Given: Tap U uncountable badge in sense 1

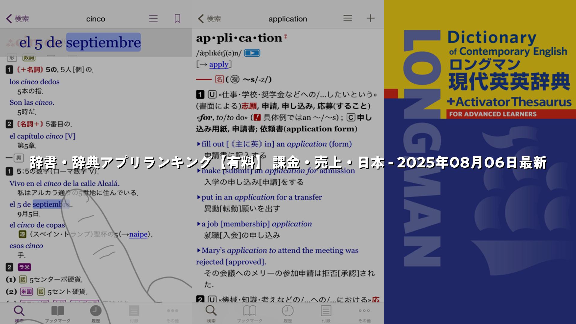Looking at the screenshot, I should tap(212, 95).
